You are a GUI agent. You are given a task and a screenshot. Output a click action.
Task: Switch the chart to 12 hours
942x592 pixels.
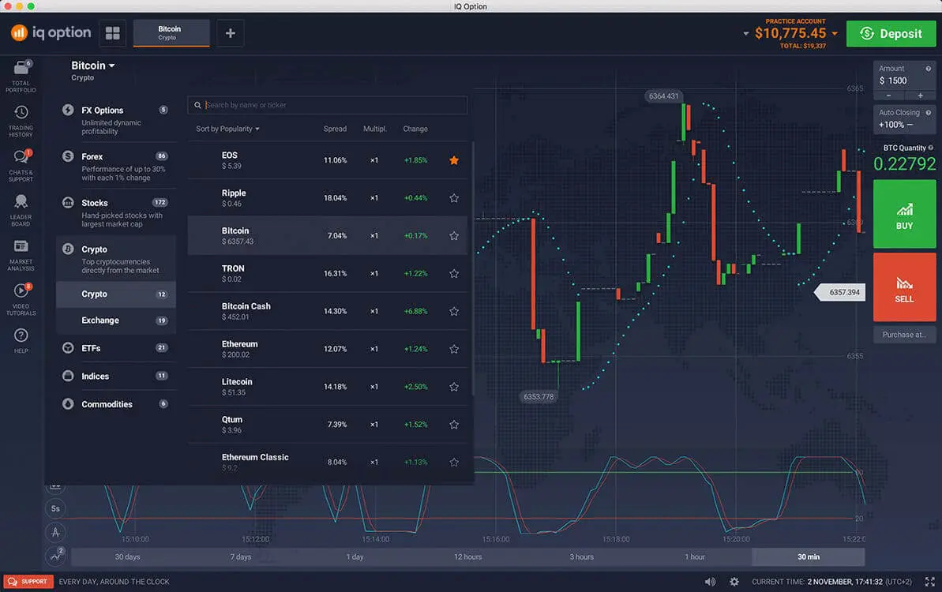(468, 556)
